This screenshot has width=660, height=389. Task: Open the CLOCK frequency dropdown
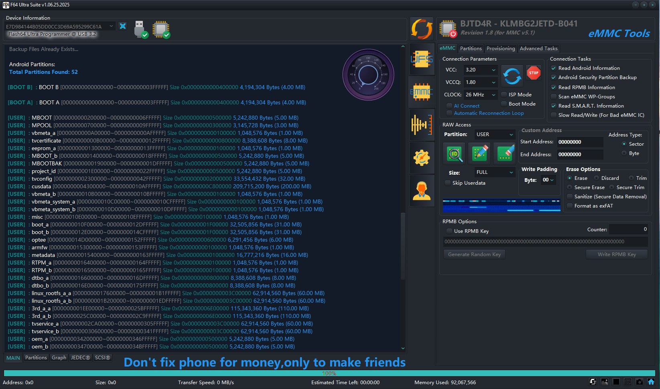coord(481,95)
